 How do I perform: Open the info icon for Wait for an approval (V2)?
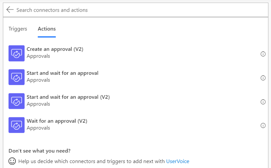pyautogui.click(x=263, y=125)
